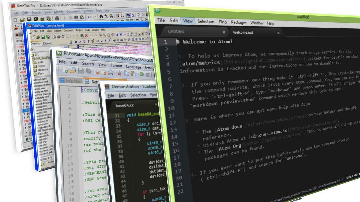The height and width of the screenshot is (202, 360).
Task: Click Open folder icon in NoteTab Pro toolbar
Action: point(22,20)
